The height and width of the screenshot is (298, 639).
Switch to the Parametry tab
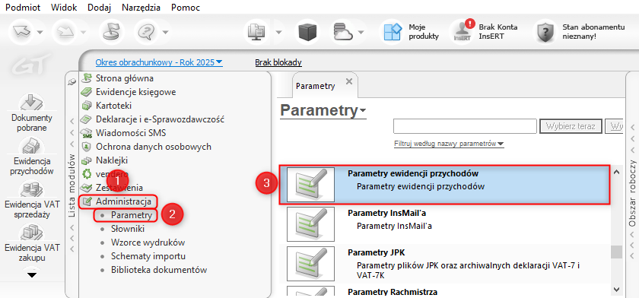tap(316, 87)
